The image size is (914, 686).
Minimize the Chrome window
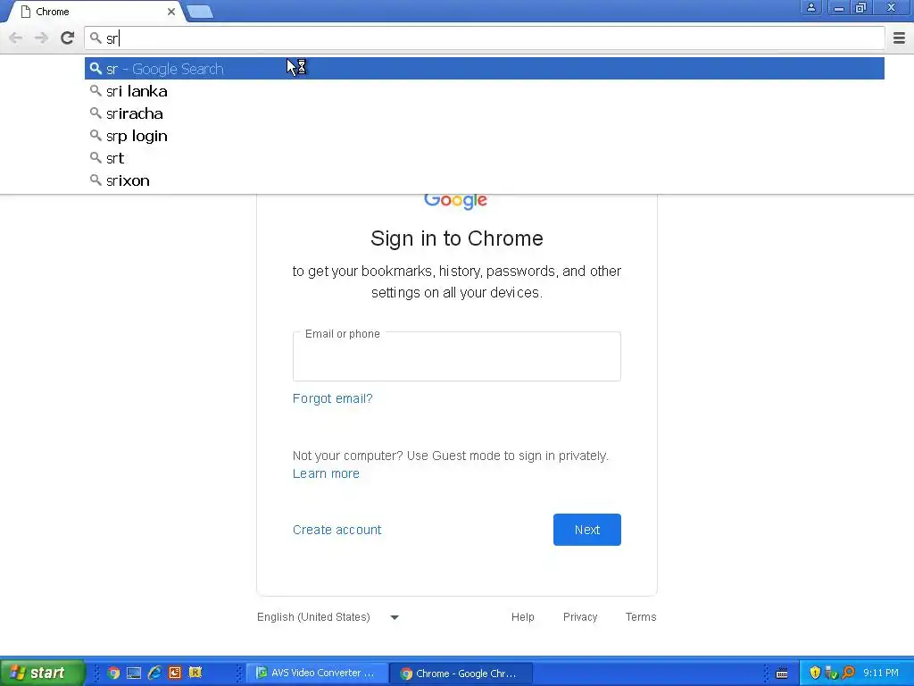click(x=838, y=7)
